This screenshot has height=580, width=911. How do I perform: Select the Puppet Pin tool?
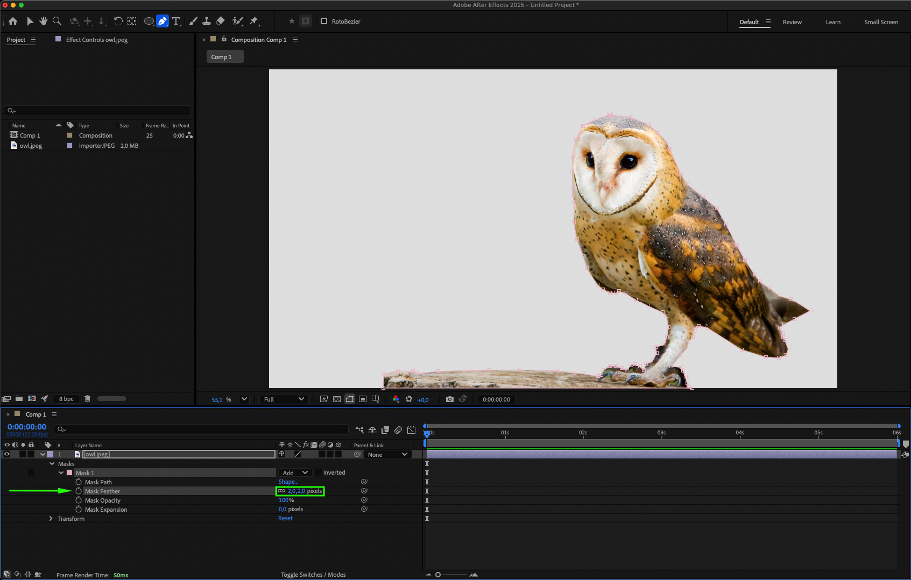254,22
